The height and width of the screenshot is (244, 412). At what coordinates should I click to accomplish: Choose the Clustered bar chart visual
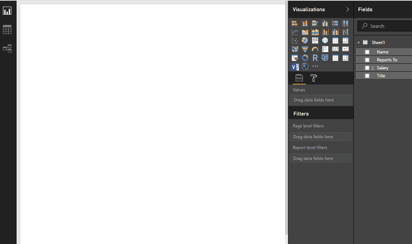click(x=315, y=23)
